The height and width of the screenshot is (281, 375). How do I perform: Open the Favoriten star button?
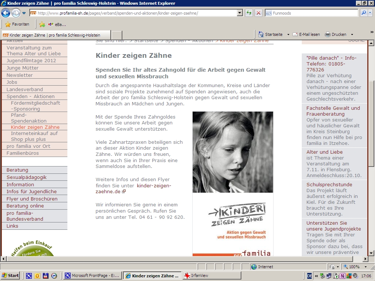coord(17,25)
